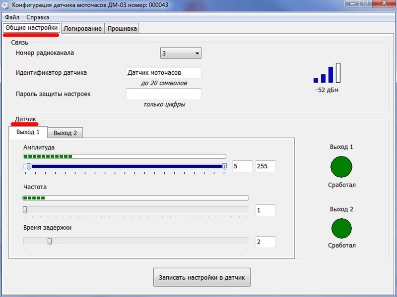Click the 'до 20 символов' hint text

coord(164,83)
